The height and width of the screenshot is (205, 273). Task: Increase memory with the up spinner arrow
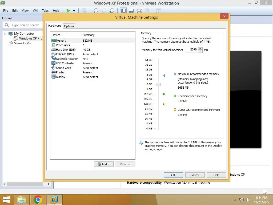200,49
